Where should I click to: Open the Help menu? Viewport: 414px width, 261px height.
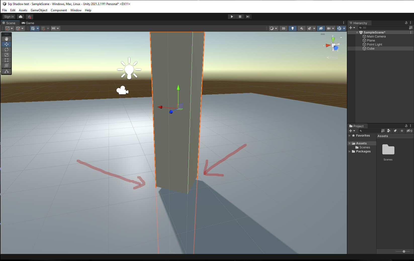click(x=88, y=10)
